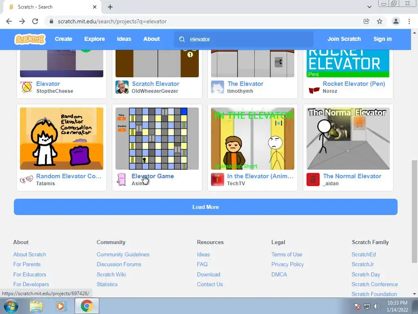Click the Elevator Game grid thumbnail
418x314 pixels.
click(157, 139)
